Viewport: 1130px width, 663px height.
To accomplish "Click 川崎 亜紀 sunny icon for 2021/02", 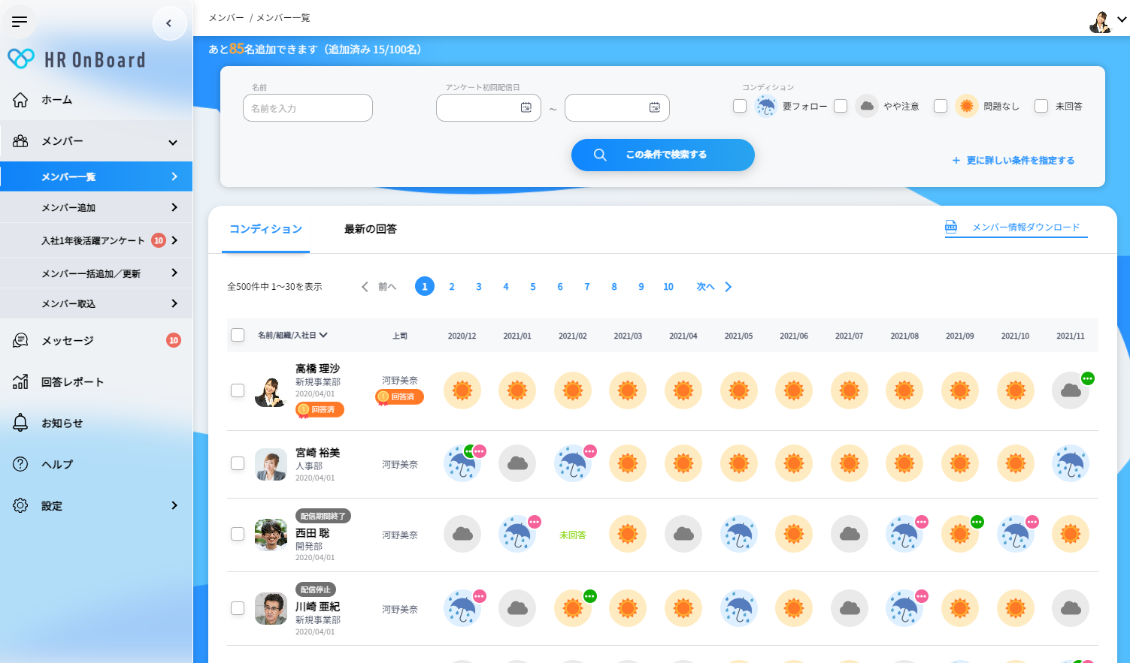I will point(573,608).
